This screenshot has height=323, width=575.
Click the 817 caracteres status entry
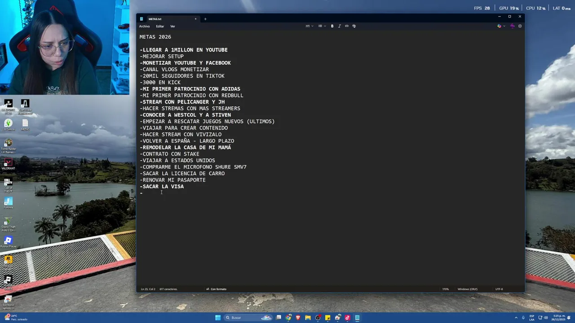coord(168,289)
